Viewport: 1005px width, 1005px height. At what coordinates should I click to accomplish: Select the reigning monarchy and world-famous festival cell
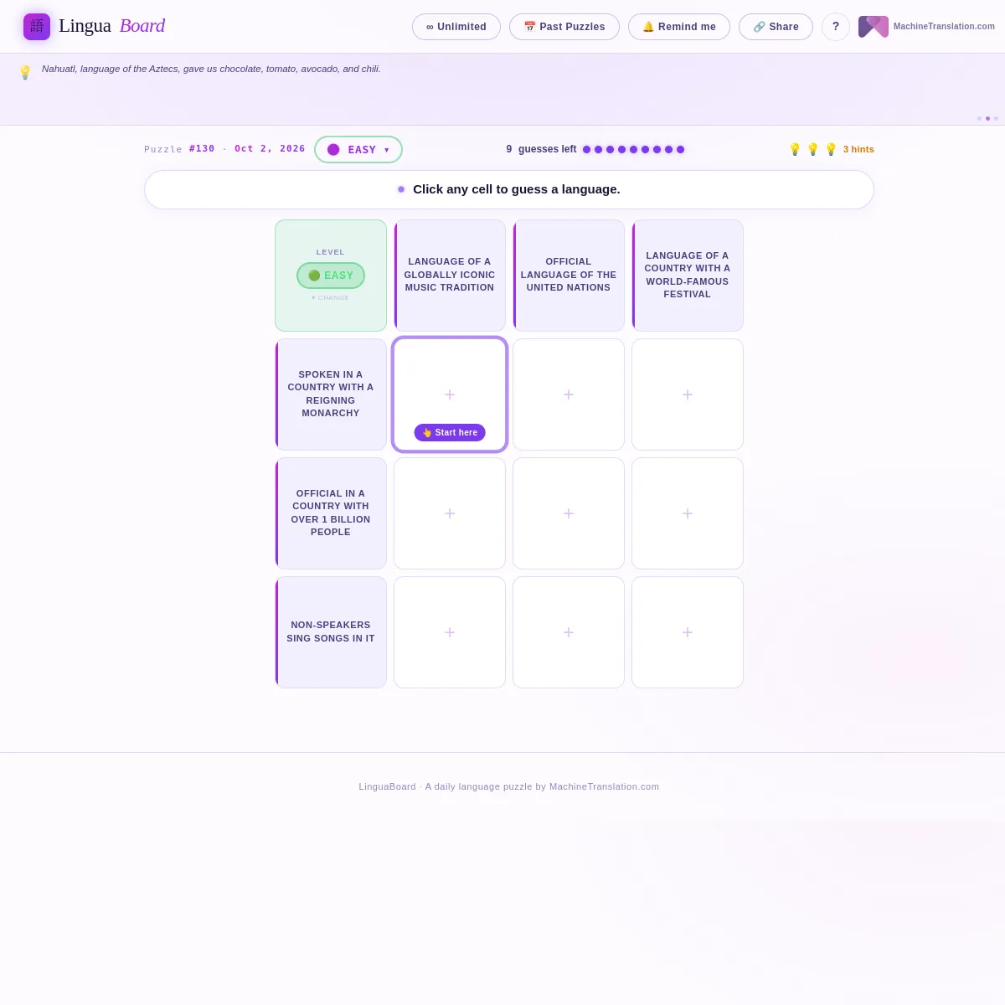tap(688, 394)
